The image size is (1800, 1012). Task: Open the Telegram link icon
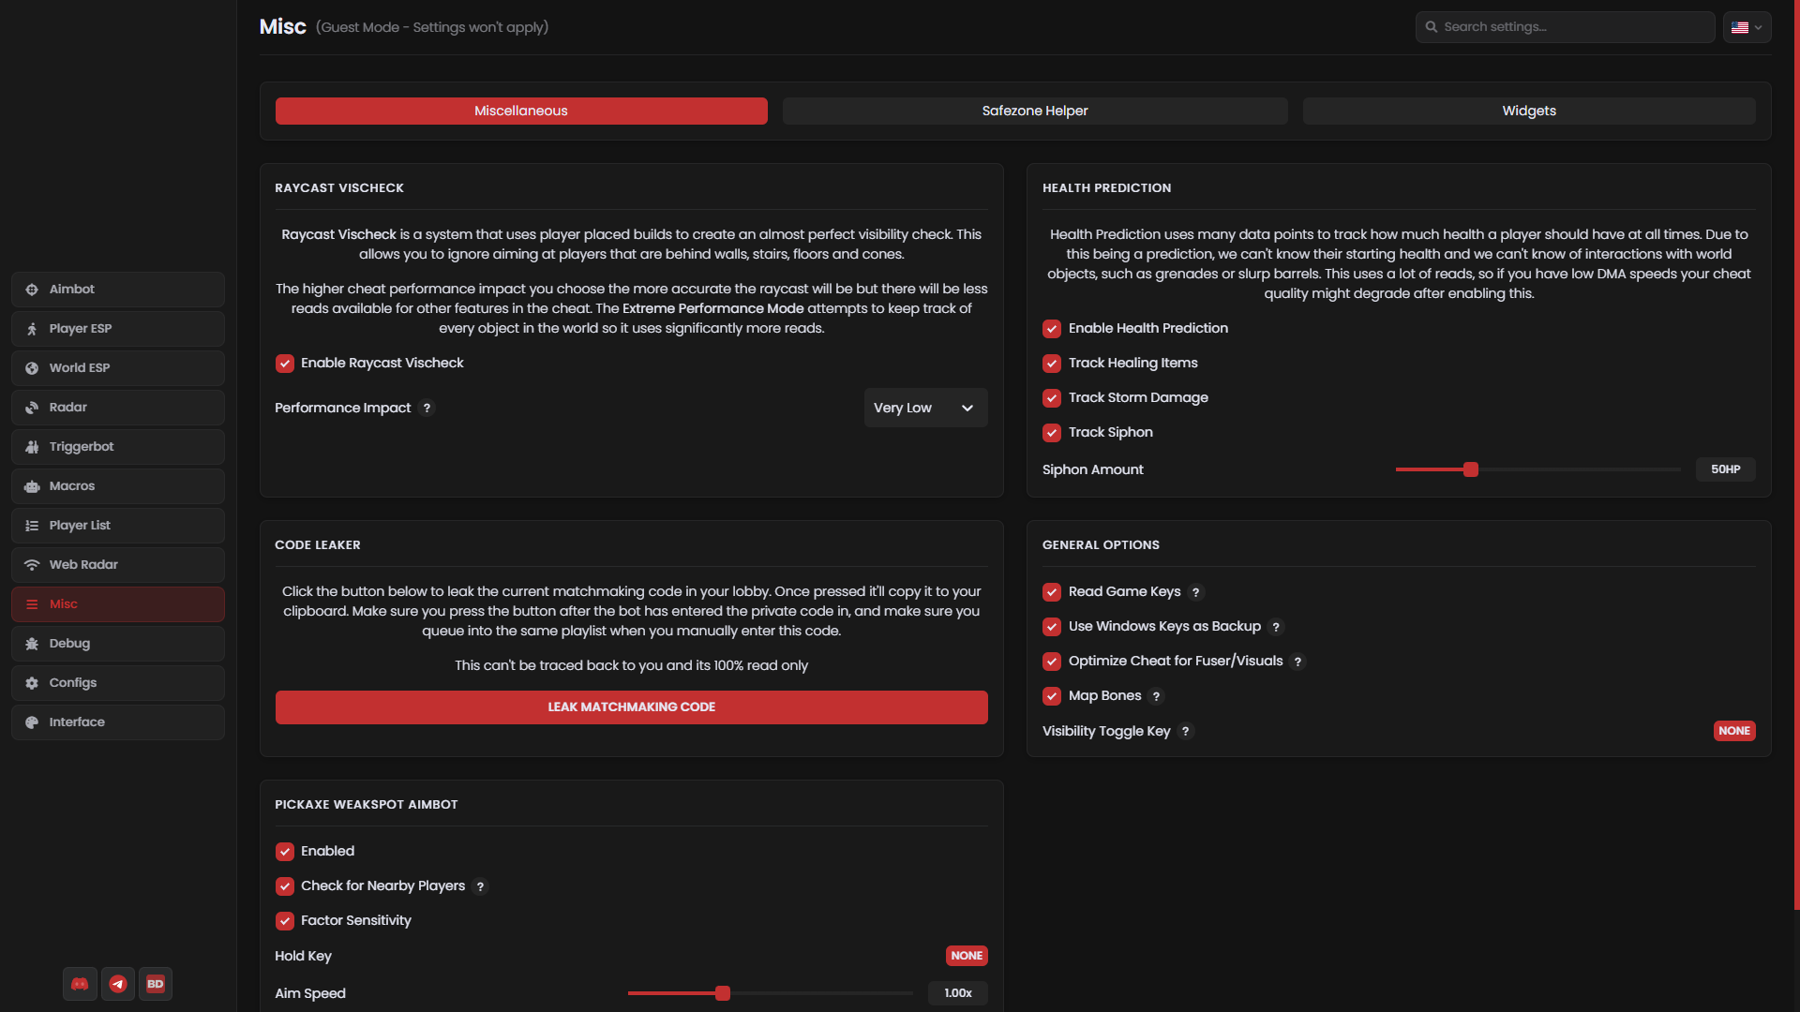click(x=118, y=984)
